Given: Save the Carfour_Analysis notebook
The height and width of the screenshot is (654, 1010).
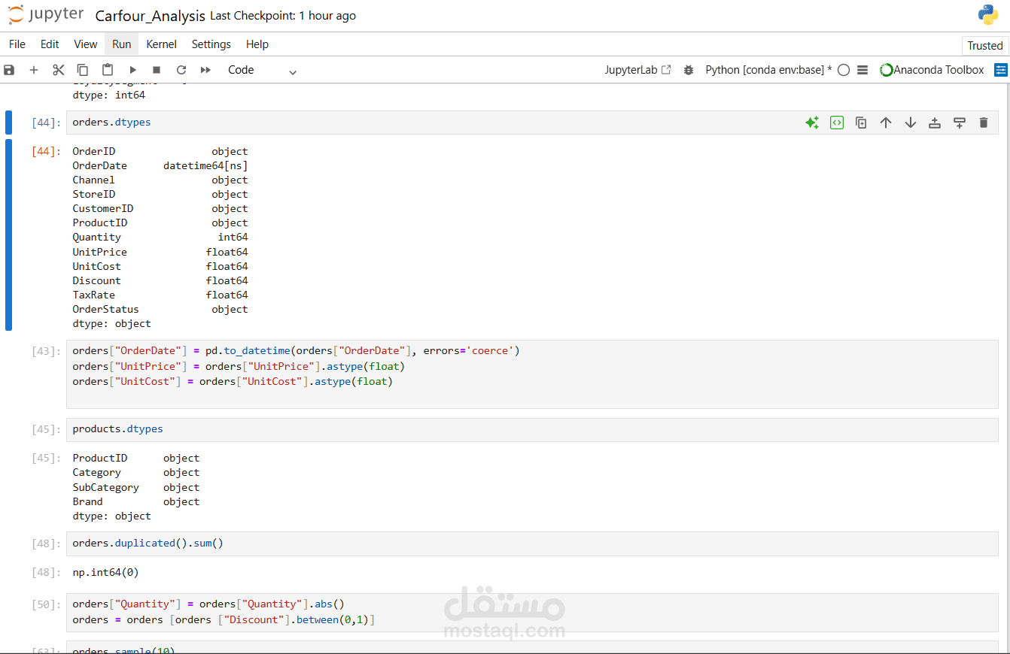Looking at the screenshot, I should 8,69.
